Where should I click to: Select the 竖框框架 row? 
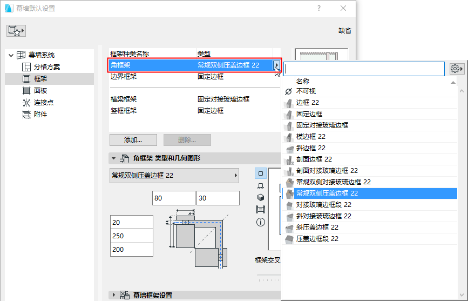coord(195,111)
